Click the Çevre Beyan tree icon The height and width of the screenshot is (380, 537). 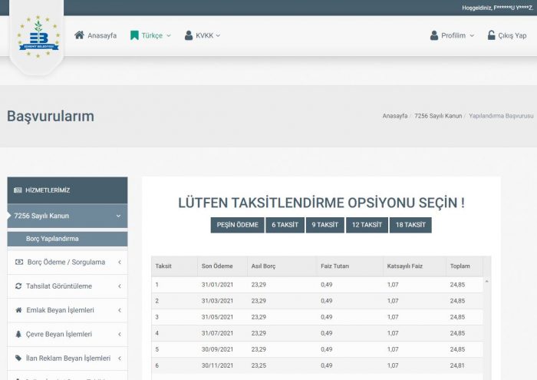tap(19, 334)
